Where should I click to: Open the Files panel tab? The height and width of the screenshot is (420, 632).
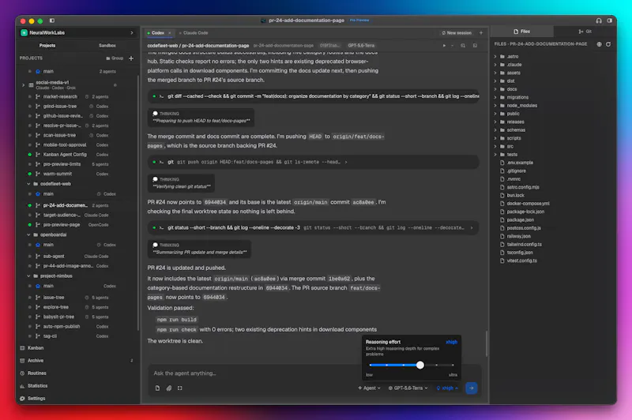(522, 32)
